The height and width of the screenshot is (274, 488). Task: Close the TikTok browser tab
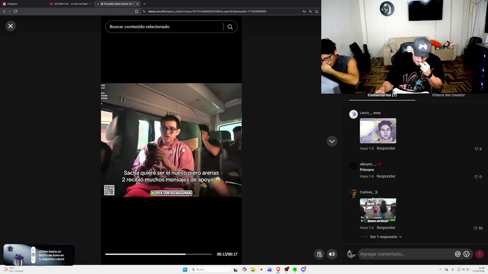(137, 4)
